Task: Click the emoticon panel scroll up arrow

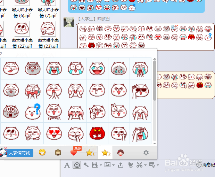Action: pos(155,59)
